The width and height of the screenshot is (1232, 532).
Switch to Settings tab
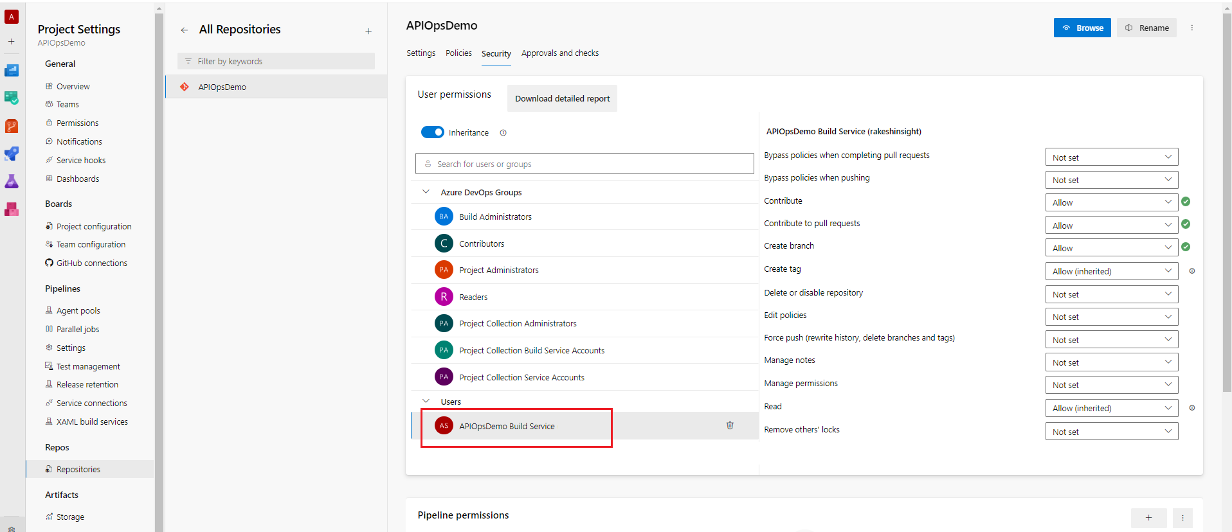click(x=421, y=53)
